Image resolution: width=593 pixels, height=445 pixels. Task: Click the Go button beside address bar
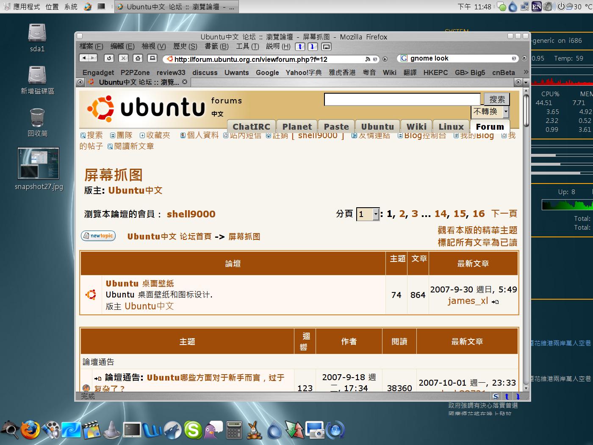point(385,59)
